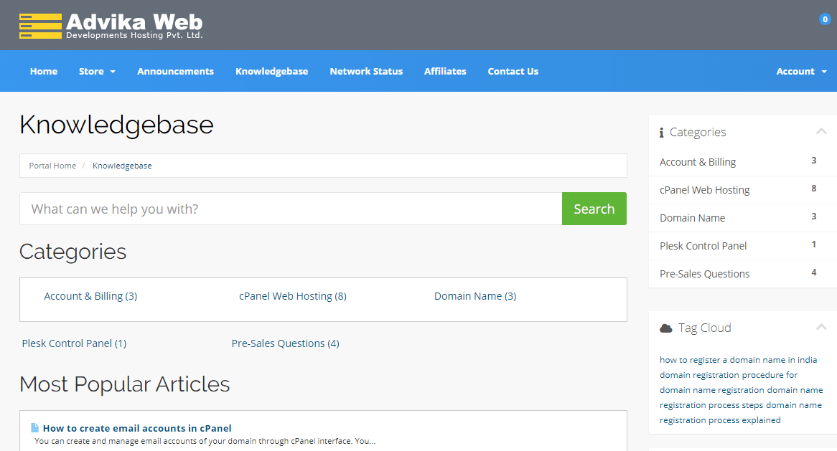Screen dimensions: 837x451
Task: Collapse the Tag Cloud panel chevron
Action: pyautogui.click(x=821, y=327)
